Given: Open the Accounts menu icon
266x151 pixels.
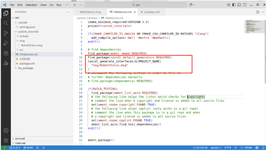Looking at the screenshot, I should [6, 130].
